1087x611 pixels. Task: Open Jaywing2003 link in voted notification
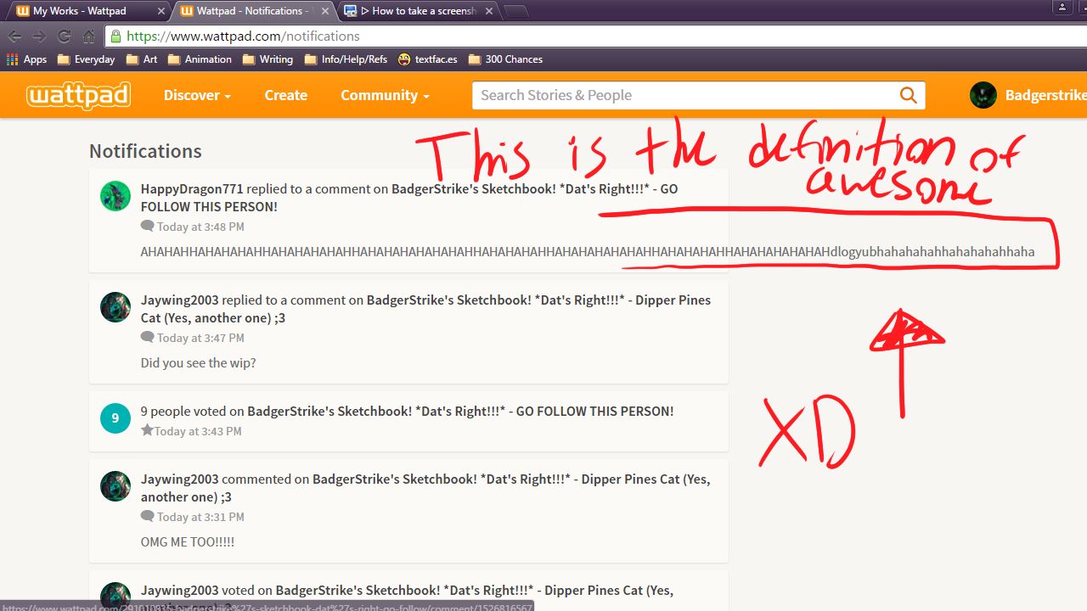179,591
